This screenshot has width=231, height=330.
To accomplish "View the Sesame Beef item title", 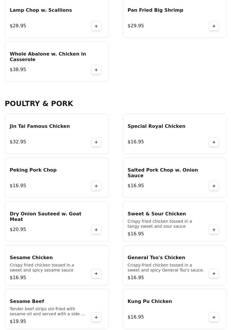I will (27, 301).
